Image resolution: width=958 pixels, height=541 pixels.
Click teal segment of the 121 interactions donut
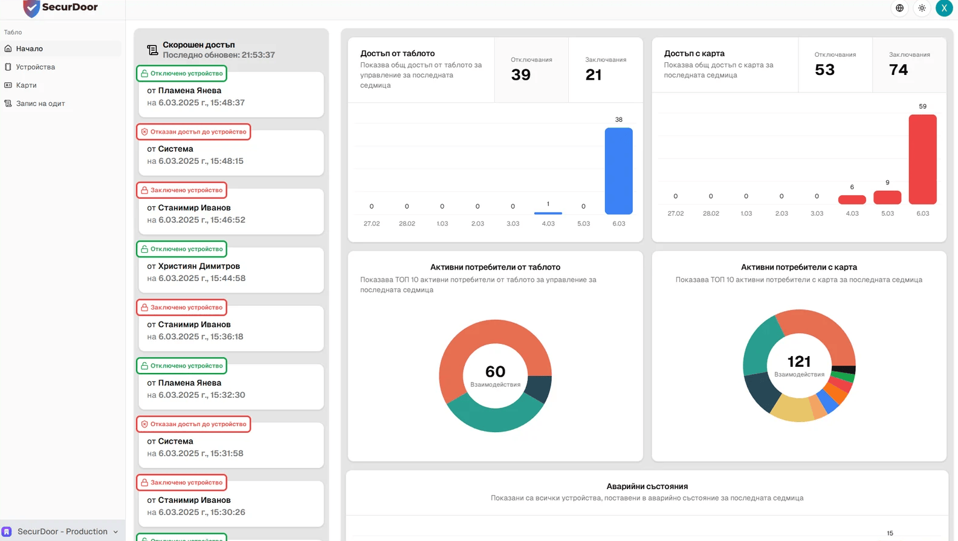(x=761, y=346)
